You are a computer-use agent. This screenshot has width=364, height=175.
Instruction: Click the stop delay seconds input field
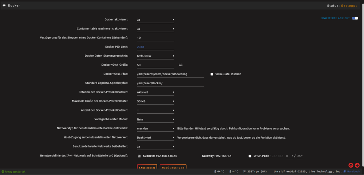(x=155, y=38)
